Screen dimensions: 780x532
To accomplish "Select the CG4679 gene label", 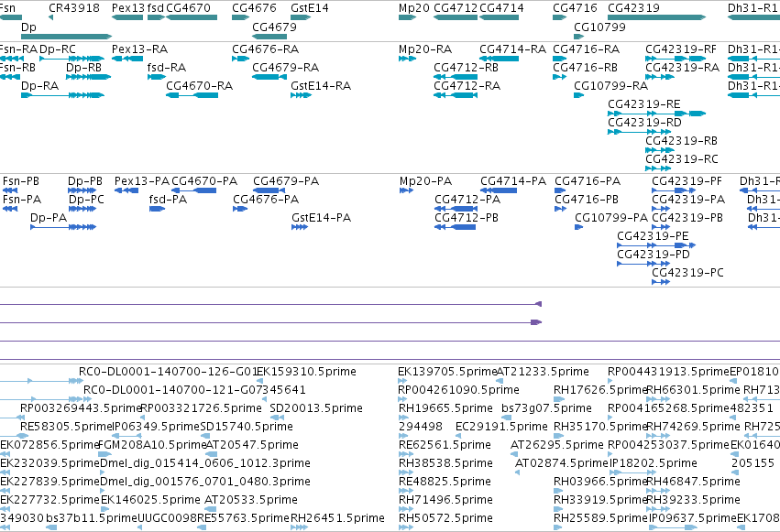I will (x=275, y=27).
